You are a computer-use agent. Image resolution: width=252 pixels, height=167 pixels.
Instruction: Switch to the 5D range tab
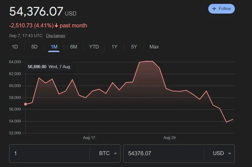click(34, 47)
